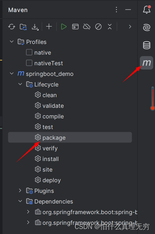Screen dimensions: 155x234
Task: Click gear icon beside validate
Action: [38, 105]
